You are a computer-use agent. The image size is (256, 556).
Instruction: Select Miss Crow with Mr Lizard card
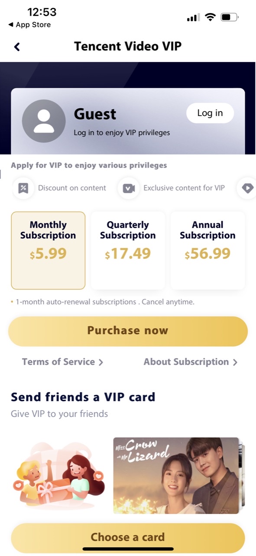click(x=176, y=476)
